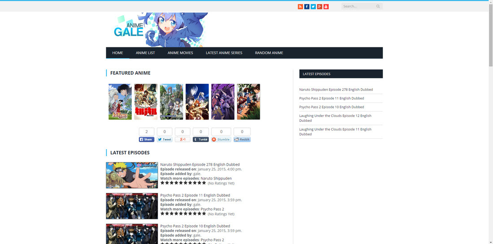The image size is (493, 244).
Task: Open the purple fifth featured anime poster
Action: click(223, 102)
